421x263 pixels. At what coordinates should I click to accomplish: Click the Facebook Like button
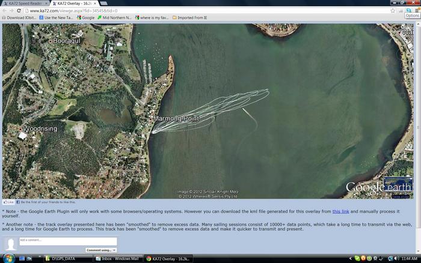click(8, 202)
